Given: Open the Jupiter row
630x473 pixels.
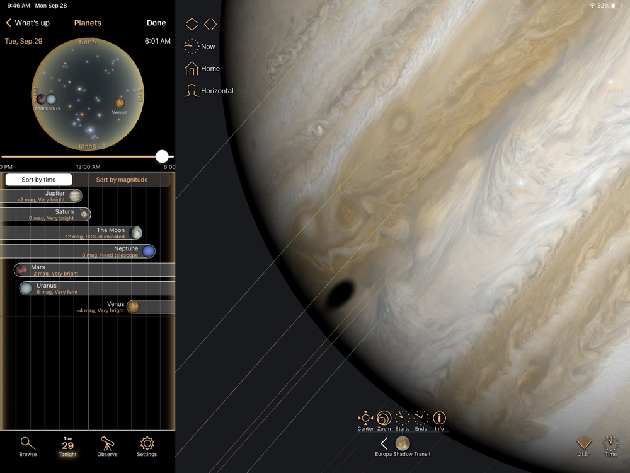Looking at the screenshot, I should tap(41, 196).
